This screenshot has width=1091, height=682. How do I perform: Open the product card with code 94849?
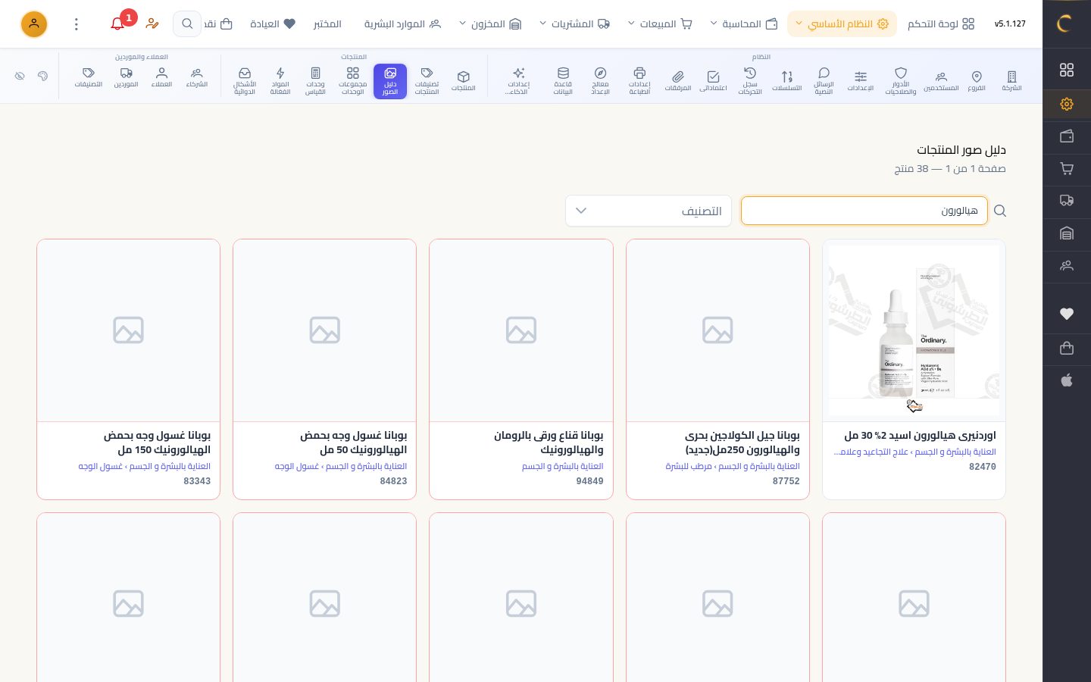[x=521, y=370]
